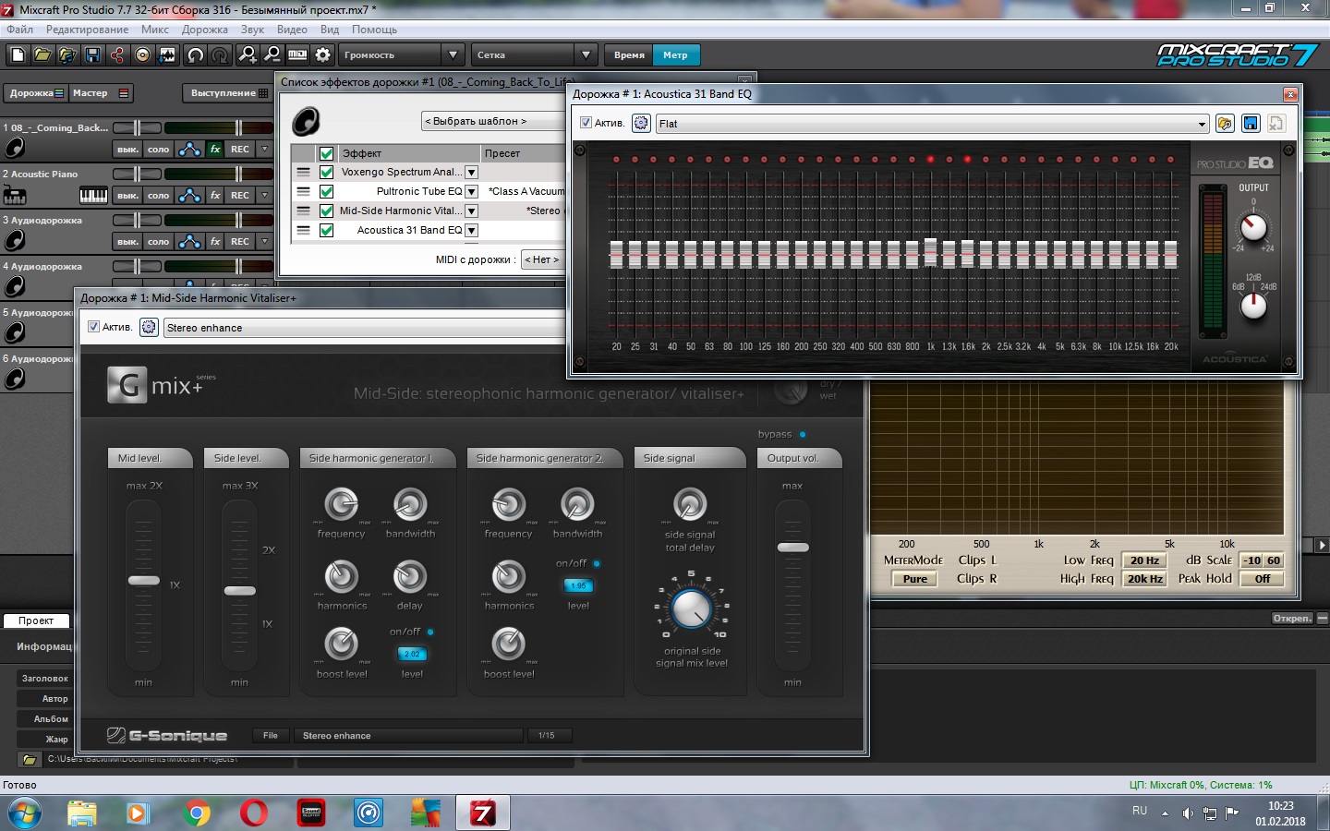Click the Время button
This screenshot has height=831, width=1330.
629,55
